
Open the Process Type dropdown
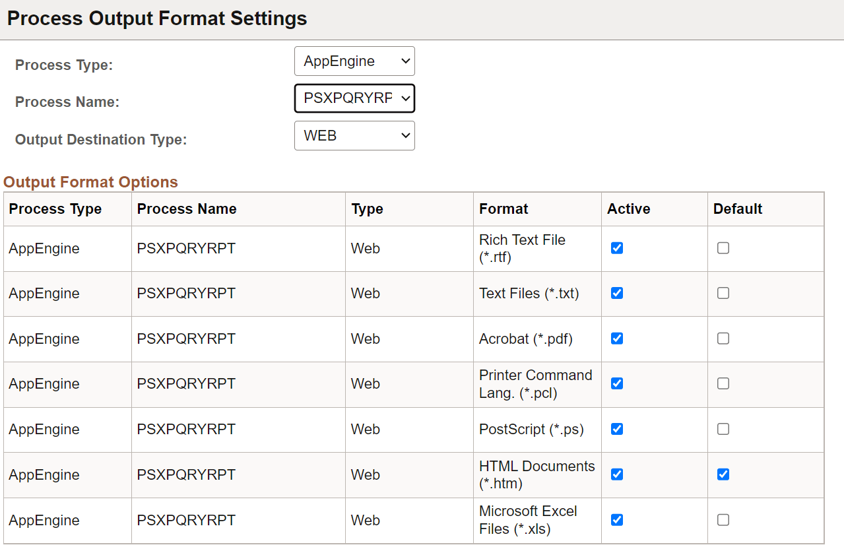[354, 61]
